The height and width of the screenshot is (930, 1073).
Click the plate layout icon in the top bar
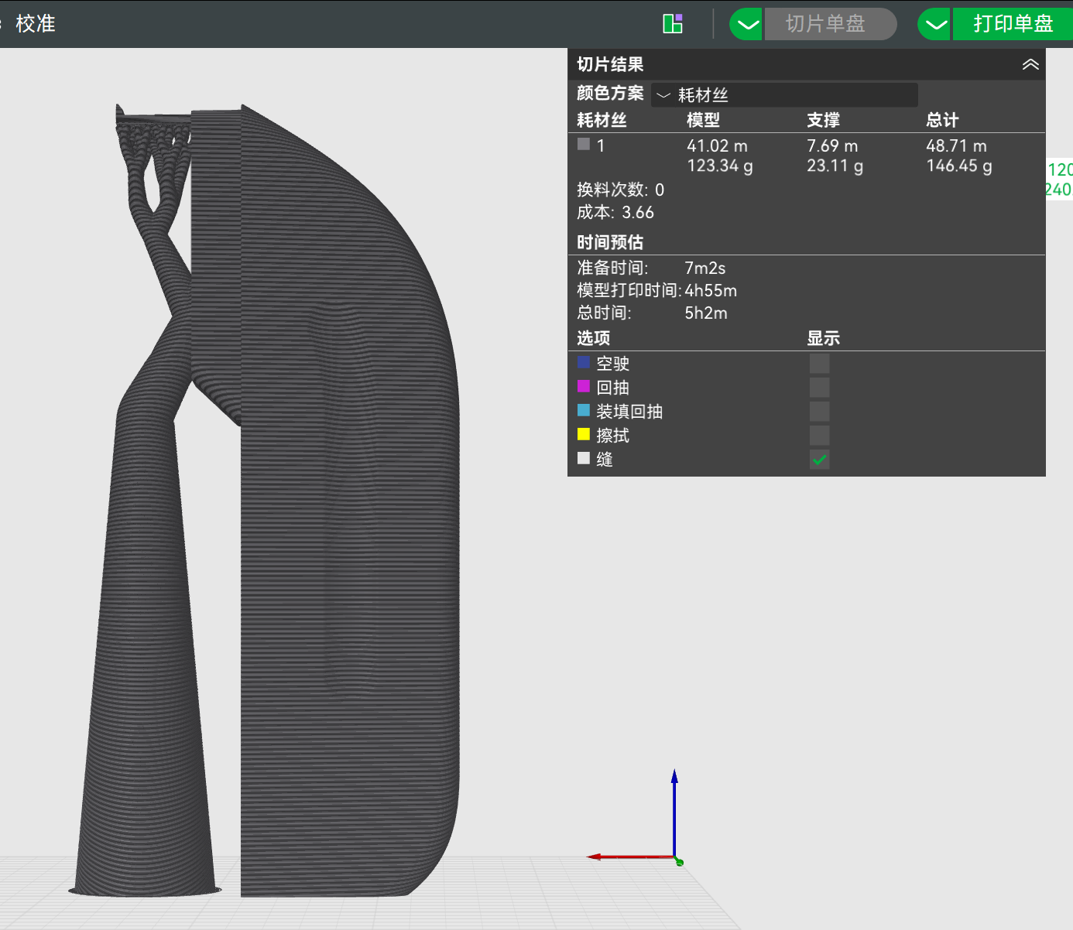pyautogui.click(x=673, y=23)
